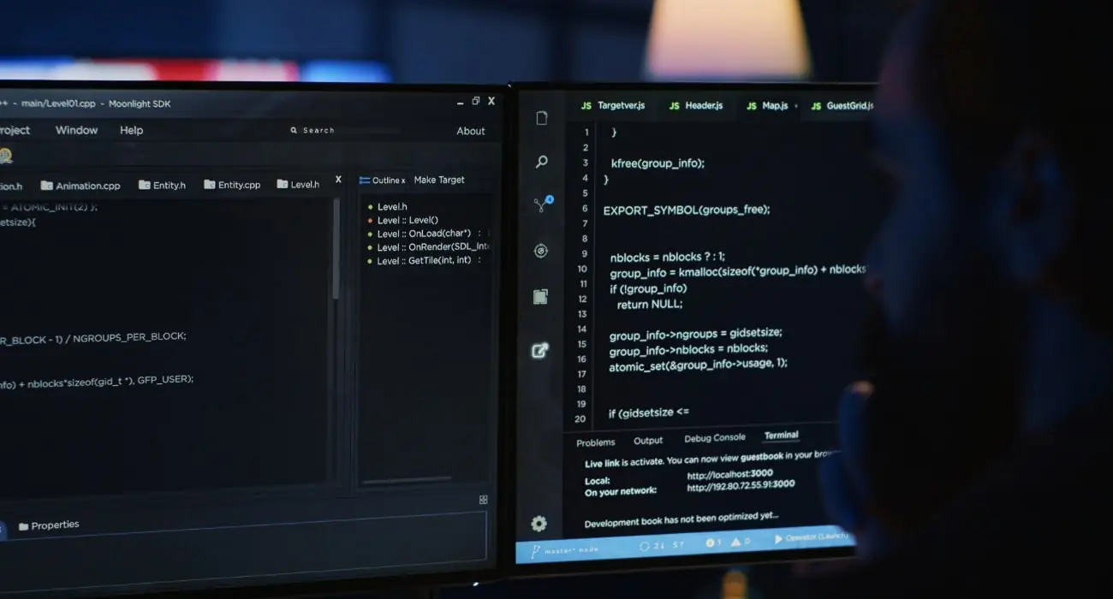Open the Targetver.js tab

tap(613, 105)
